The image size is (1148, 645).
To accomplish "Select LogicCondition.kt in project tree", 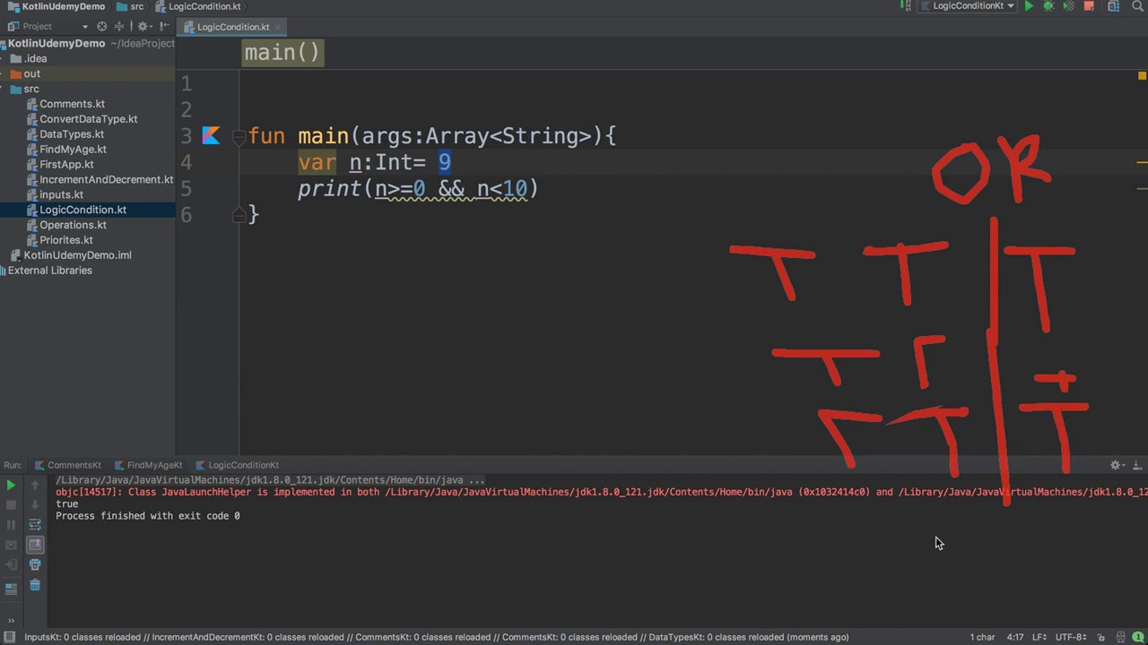I will pos(83,210).
